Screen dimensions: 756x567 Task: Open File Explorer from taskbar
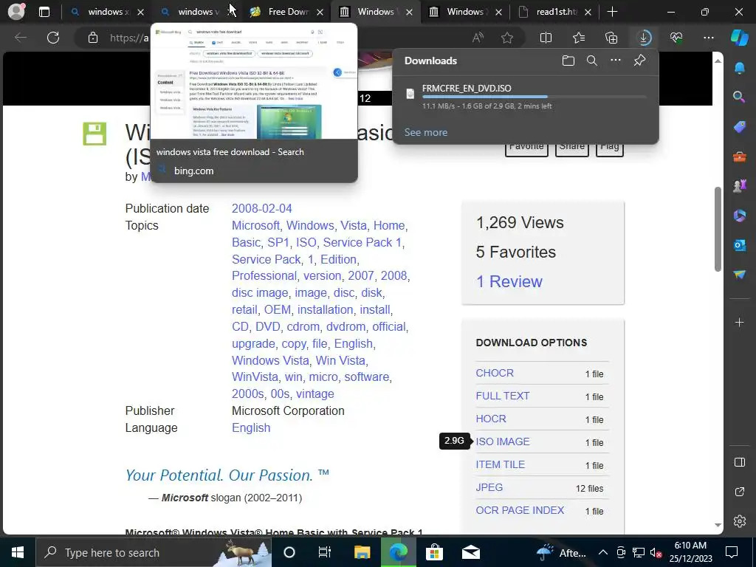click(362, 552)
